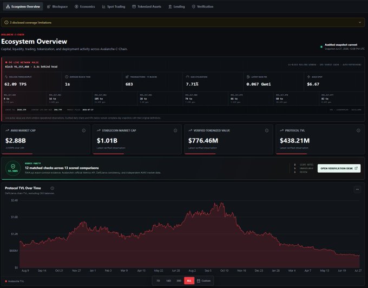This screenshot has width=368, height=288.
Task: Click the 1s average block time value
Action: tap(67, 84)
